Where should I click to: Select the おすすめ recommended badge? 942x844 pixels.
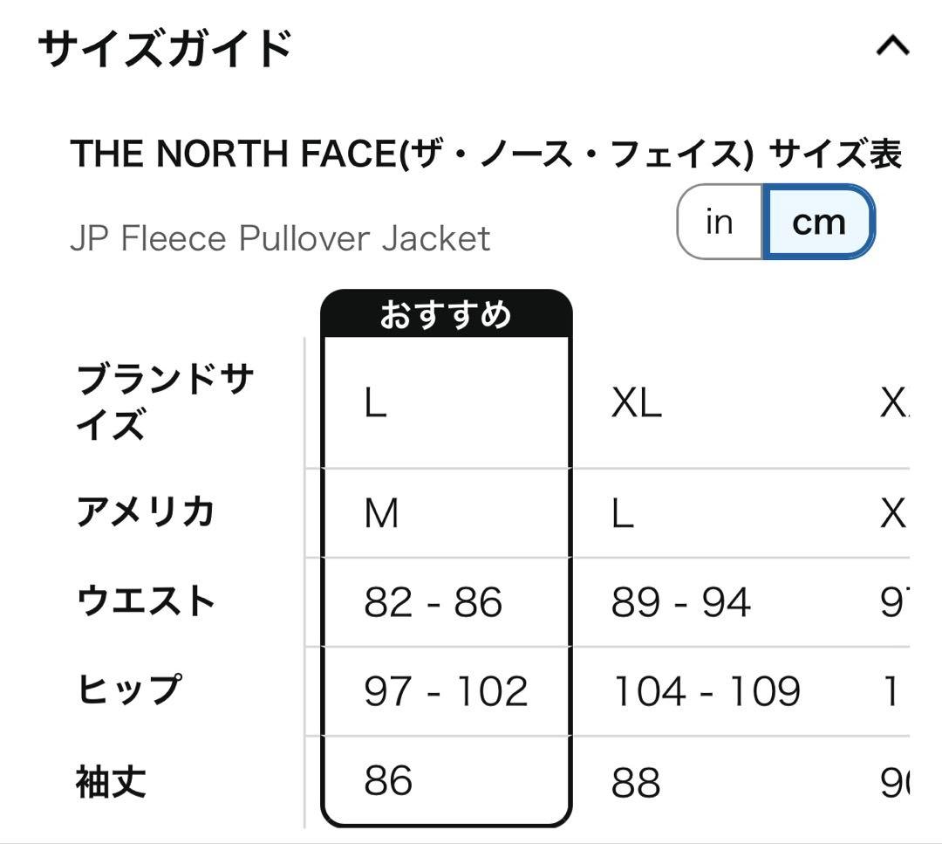(446, 314)
